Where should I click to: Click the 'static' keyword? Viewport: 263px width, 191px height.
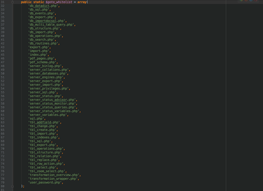pos(38,2)
